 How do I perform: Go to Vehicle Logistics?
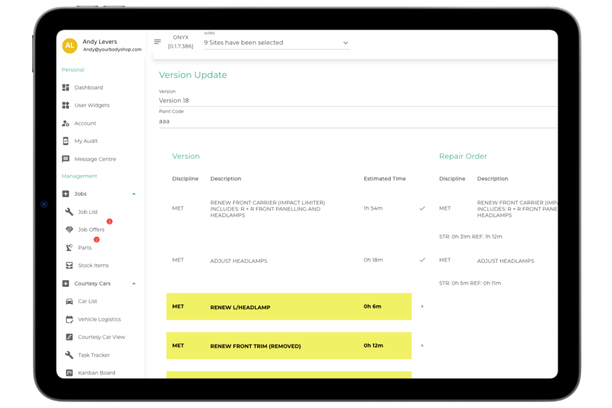[100, 320]
